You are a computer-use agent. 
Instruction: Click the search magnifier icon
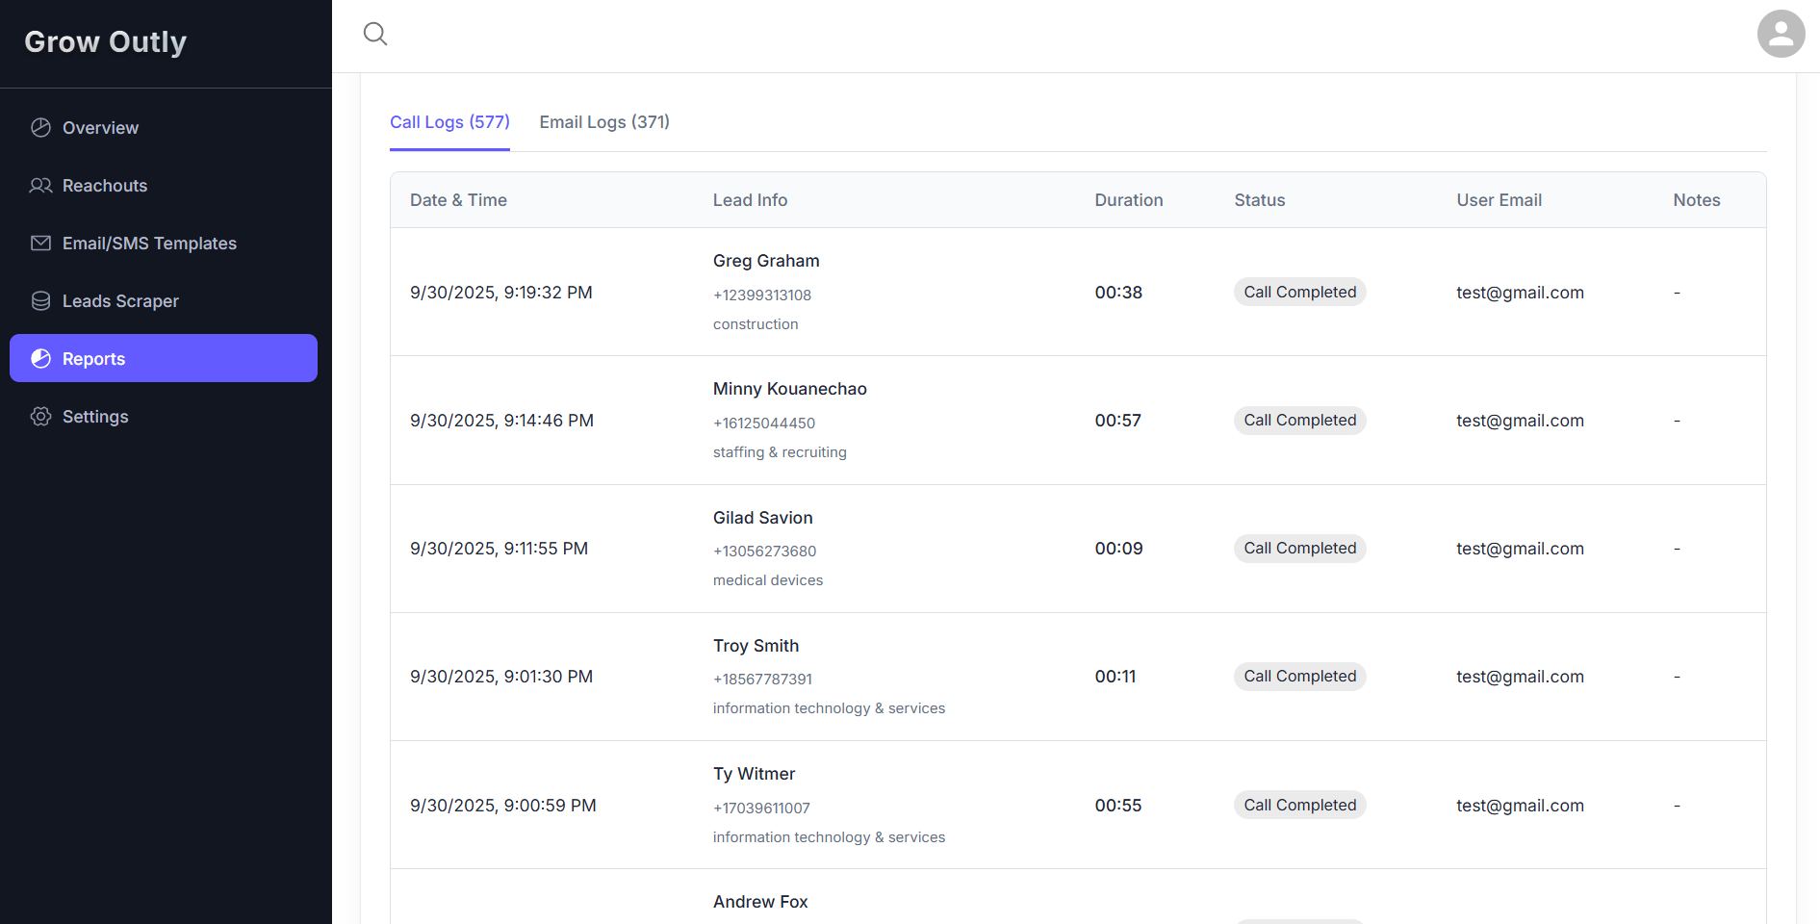[375, 35]
